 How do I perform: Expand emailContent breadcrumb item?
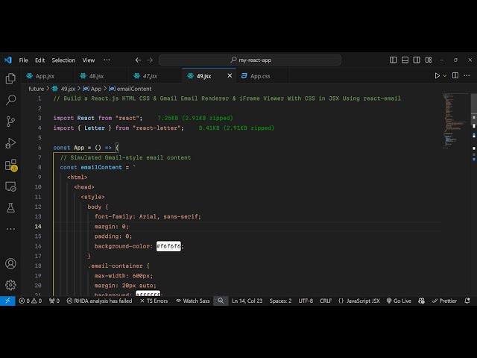[135, 89]
